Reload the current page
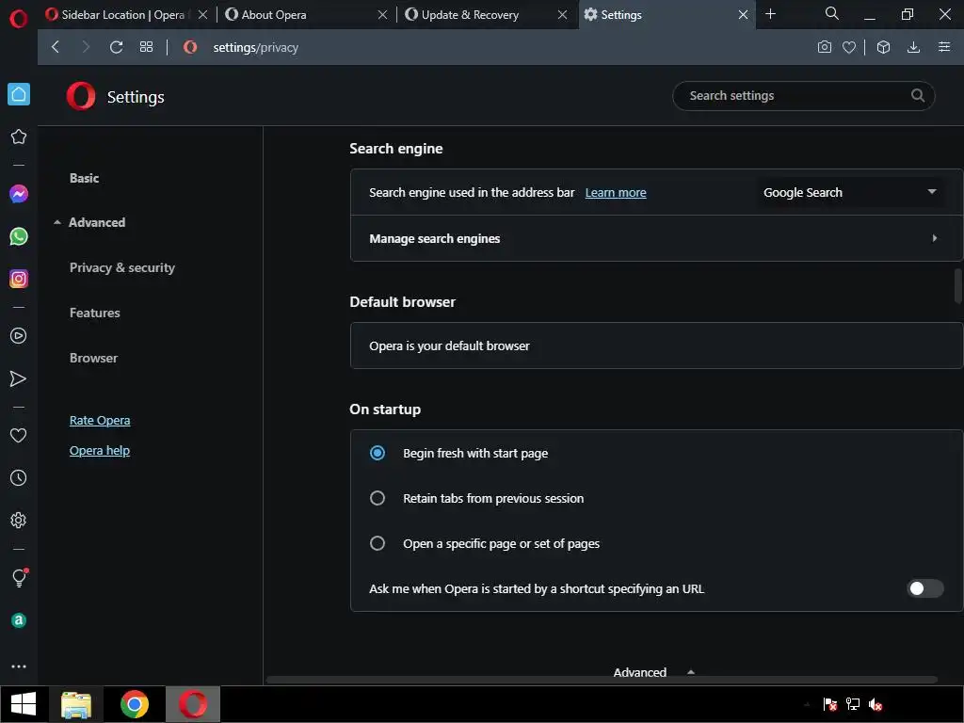Screen dimensions: 964x723 (116, 47)
